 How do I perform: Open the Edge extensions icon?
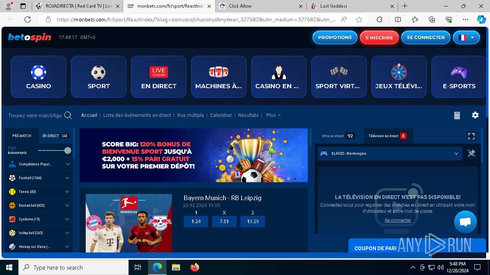[379, 19]
